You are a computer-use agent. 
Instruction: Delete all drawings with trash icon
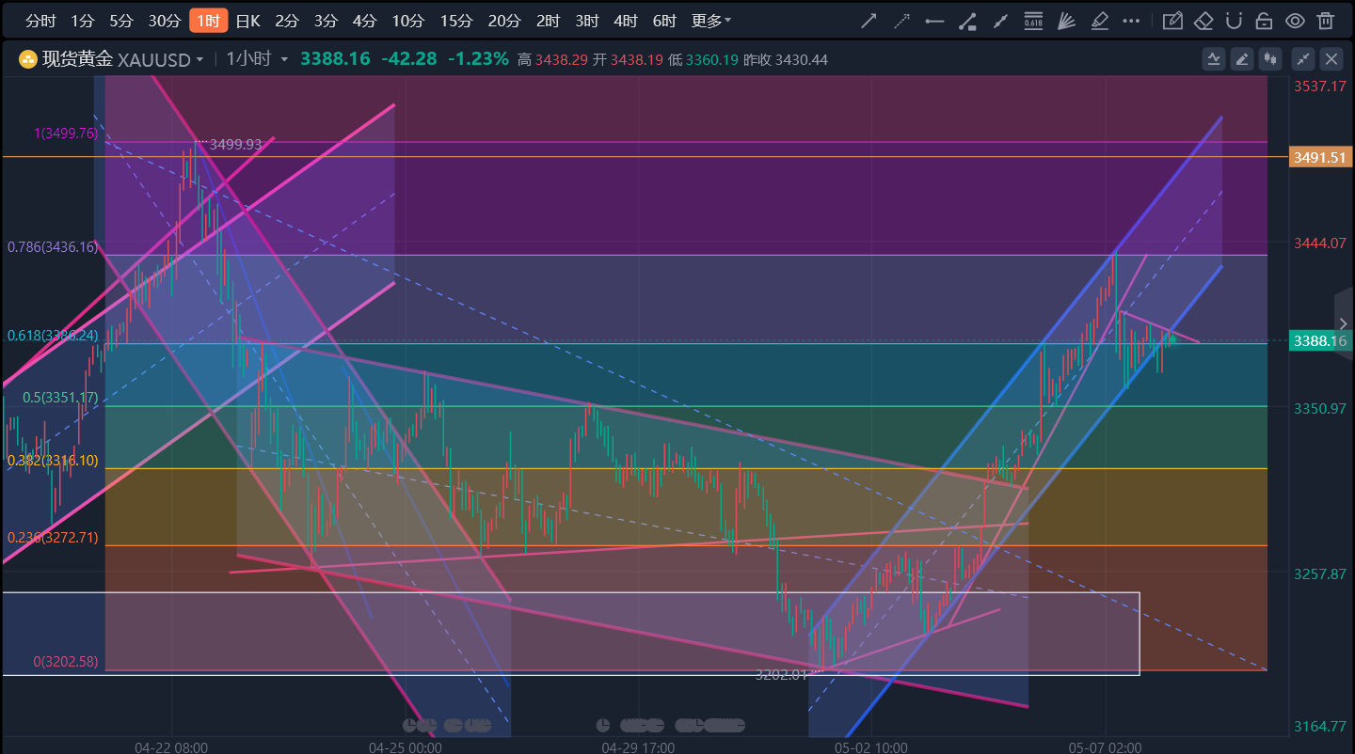1326,21
